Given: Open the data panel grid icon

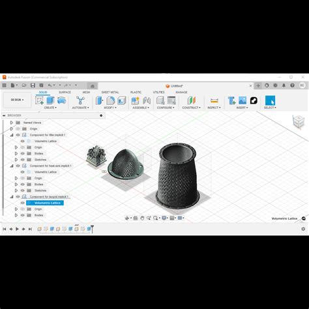Looking at the screenshot, I should pos(4,85).
